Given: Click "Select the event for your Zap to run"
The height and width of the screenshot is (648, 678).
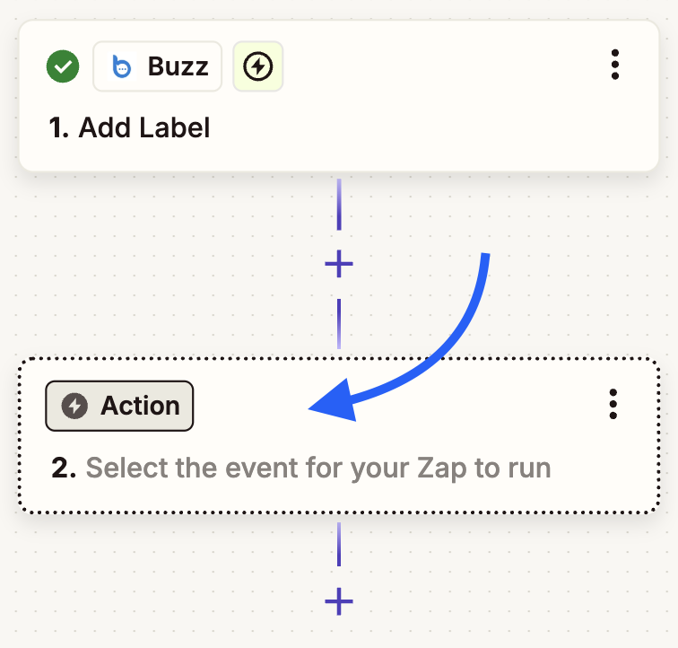Looking at the screenshot, I should [317, 468].
